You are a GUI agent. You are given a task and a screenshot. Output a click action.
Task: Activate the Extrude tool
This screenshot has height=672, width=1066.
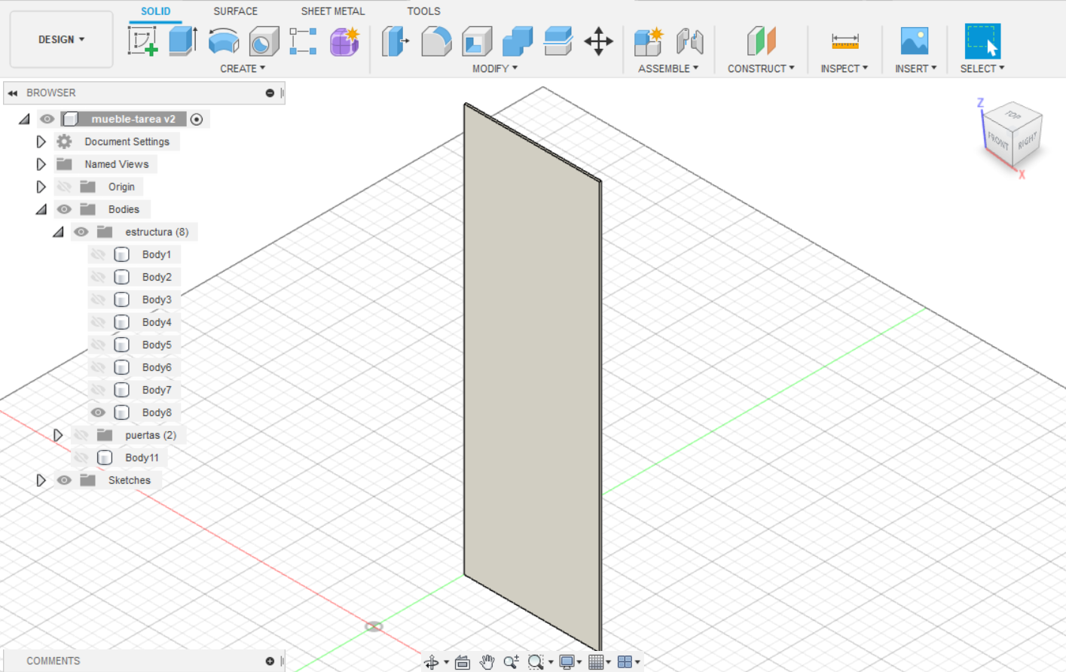click(x=182, y=41)
